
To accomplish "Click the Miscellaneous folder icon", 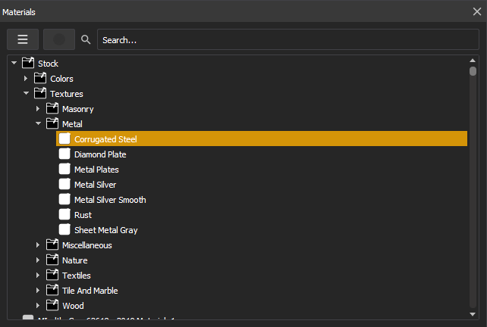I will 52,245.
